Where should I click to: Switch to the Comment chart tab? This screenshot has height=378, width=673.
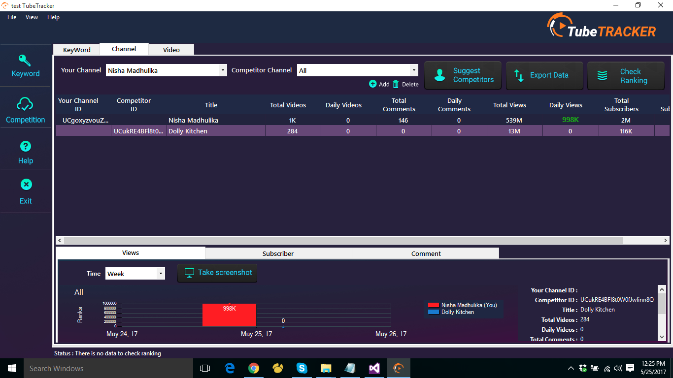(426, 253)
